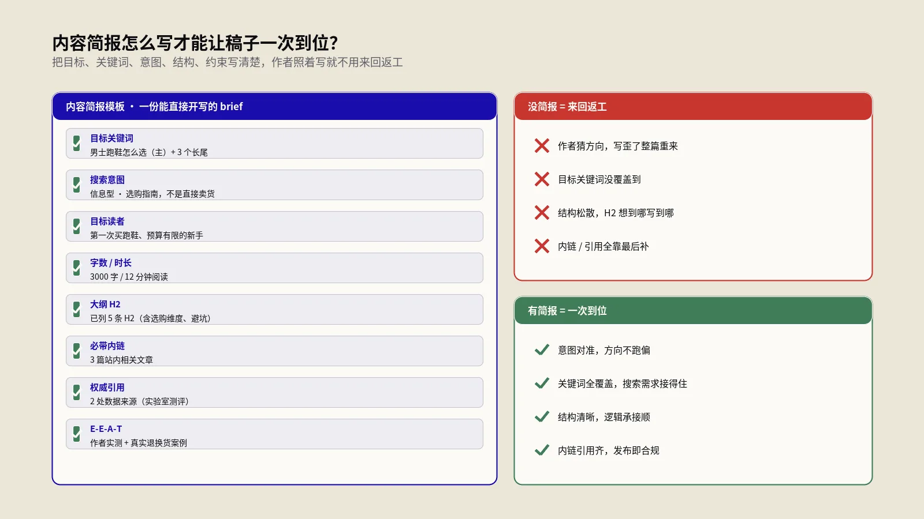Click the text 信息型 · 选购指南，不是直接卖货
Screen dimensions: 924x519
coord(152,194)
